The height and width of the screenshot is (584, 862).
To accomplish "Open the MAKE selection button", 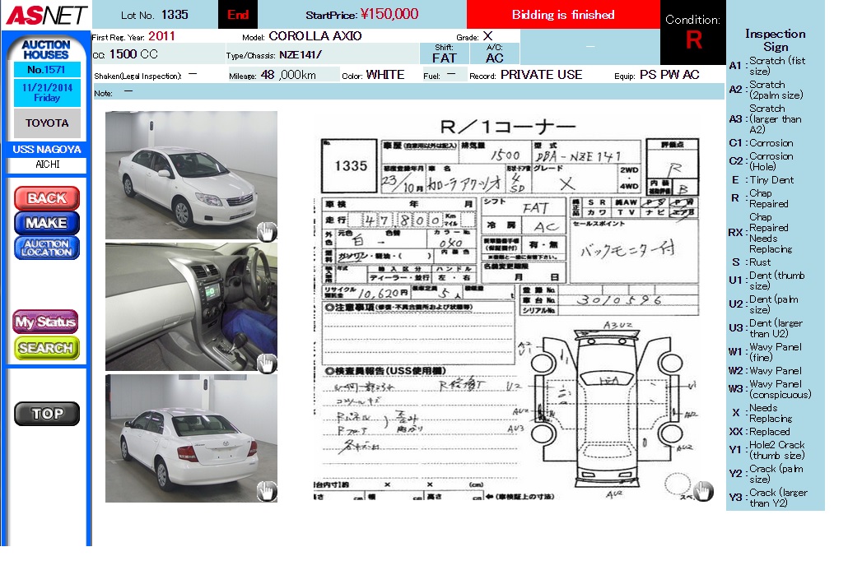I will pos(47,223).
